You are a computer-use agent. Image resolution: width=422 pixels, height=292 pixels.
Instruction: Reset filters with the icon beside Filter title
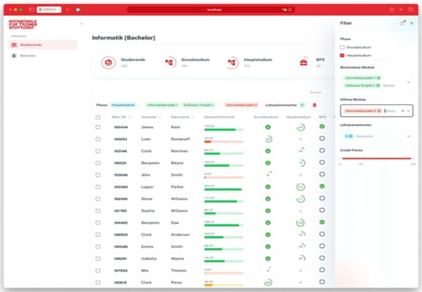coord(402,23)
